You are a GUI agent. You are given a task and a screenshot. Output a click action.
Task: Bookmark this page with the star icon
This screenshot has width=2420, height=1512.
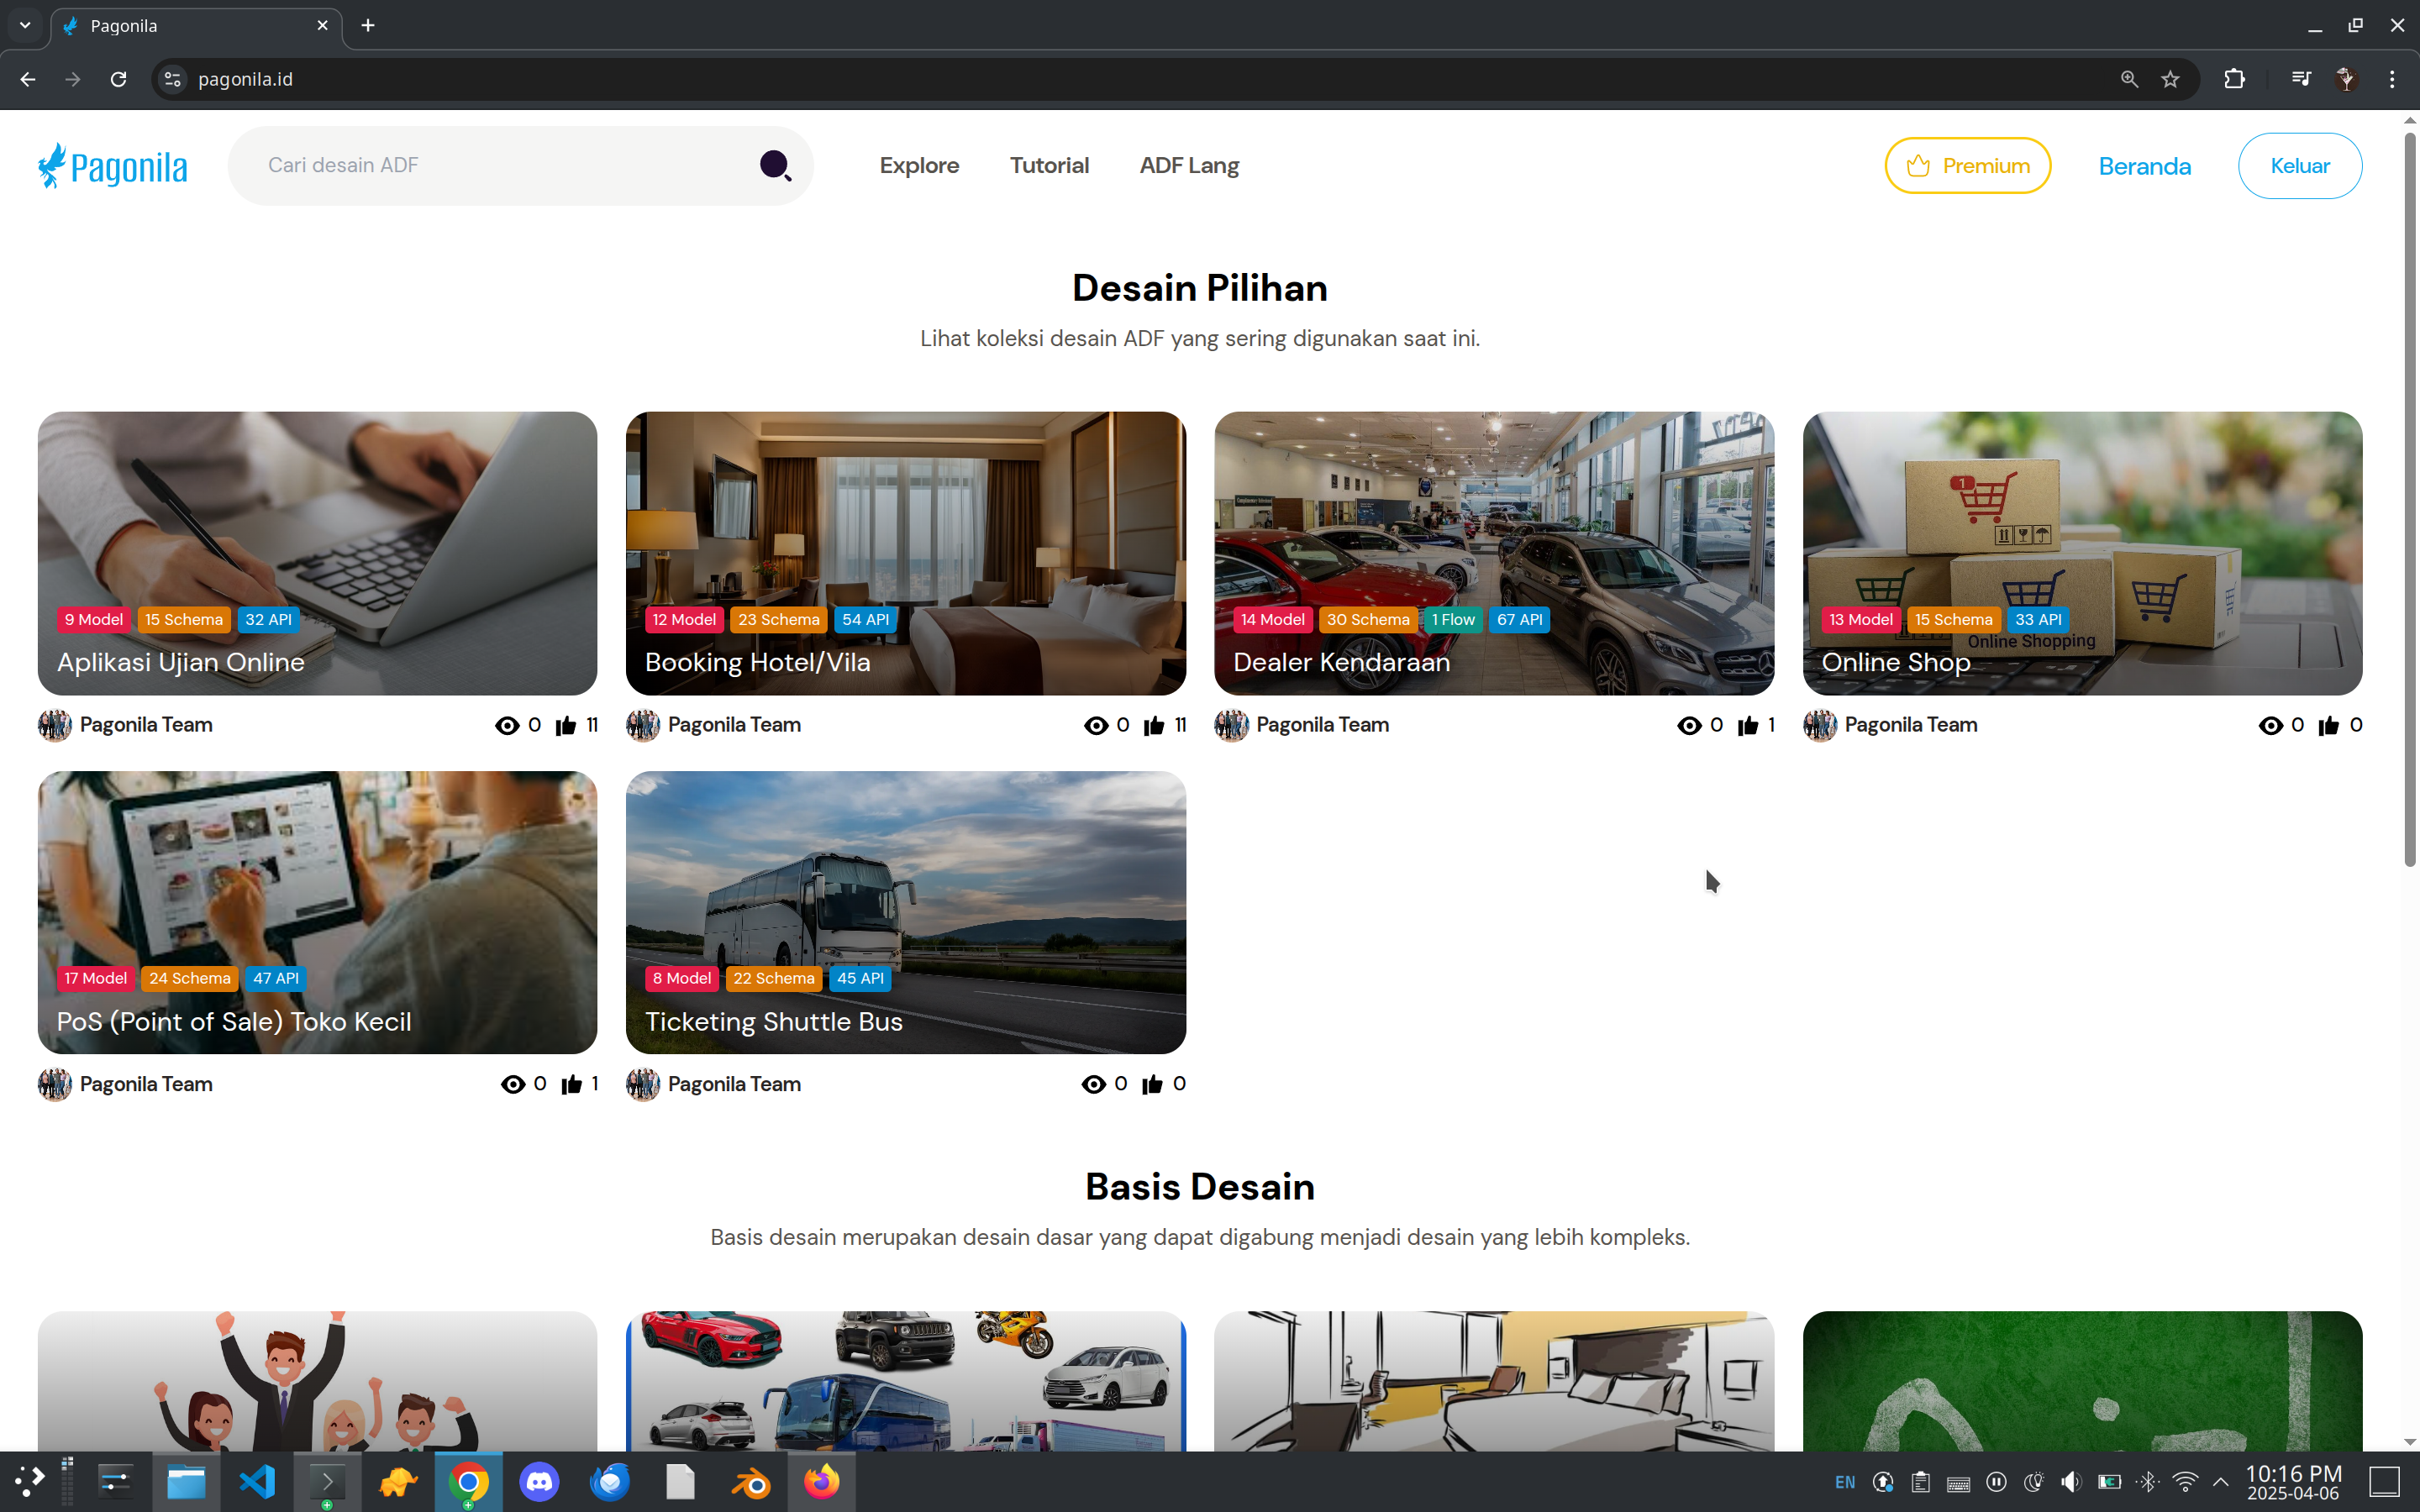click(x=2170, y=79)
